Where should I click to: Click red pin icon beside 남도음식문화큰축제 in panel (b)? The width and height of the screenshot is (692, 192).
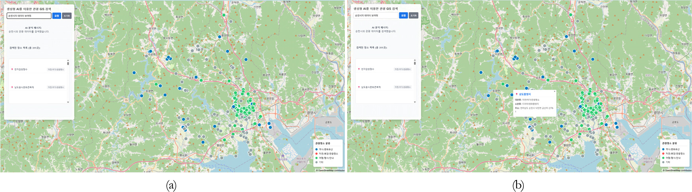point(359,87)
